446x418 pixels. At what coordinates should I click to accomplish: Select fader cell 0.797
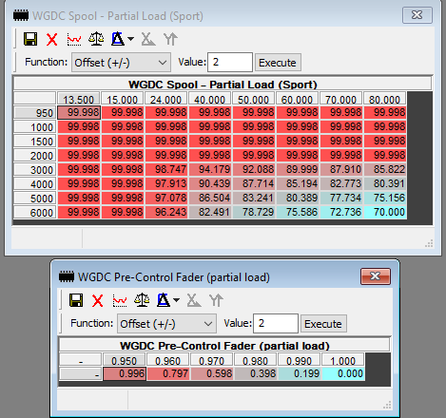coord(168,373)
